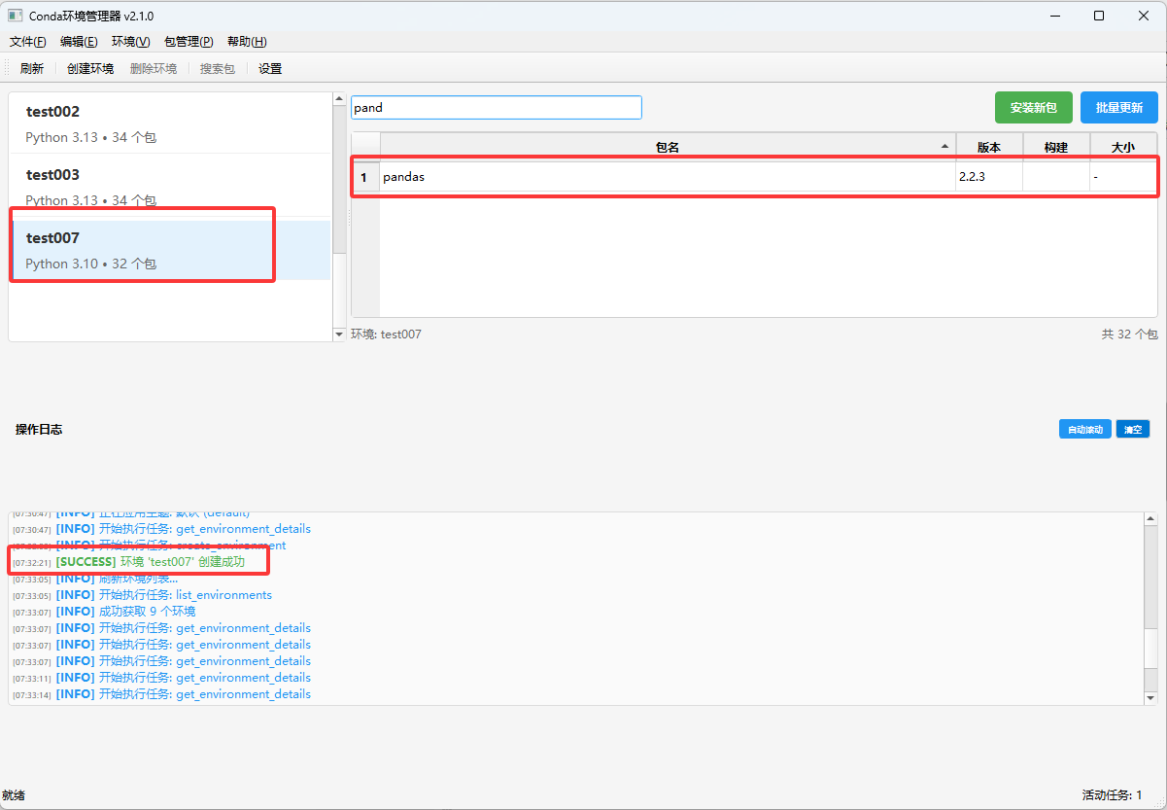Click 刷新 in the toolbar
1167x810 pixels.
point(32,69)
